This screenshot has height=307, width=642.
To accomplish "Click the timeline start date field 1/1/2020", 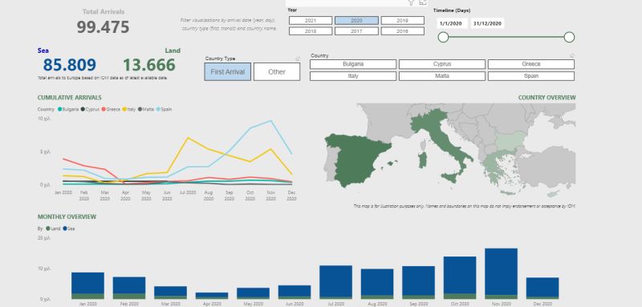I will point(452,23).
